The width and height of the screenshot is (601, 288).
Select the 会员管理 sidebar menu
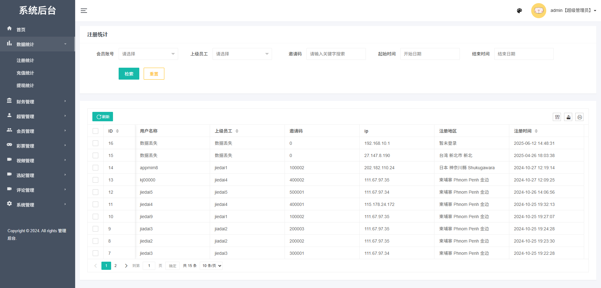[x=25, y=131]
